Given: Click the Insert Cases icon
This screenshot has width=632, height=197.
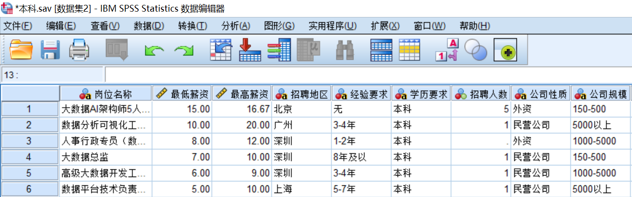Looking at the screenshot, I should click(381, 49).
